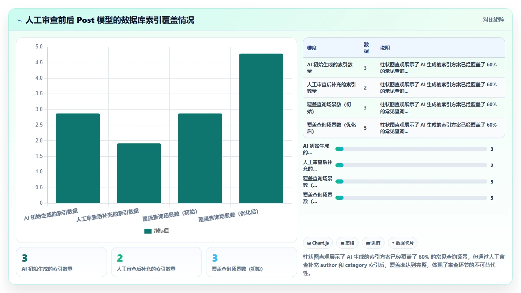The image size is (521, 293).
Task: Click table cell AI 初始生成的索引数量
Action: point(332,68)
